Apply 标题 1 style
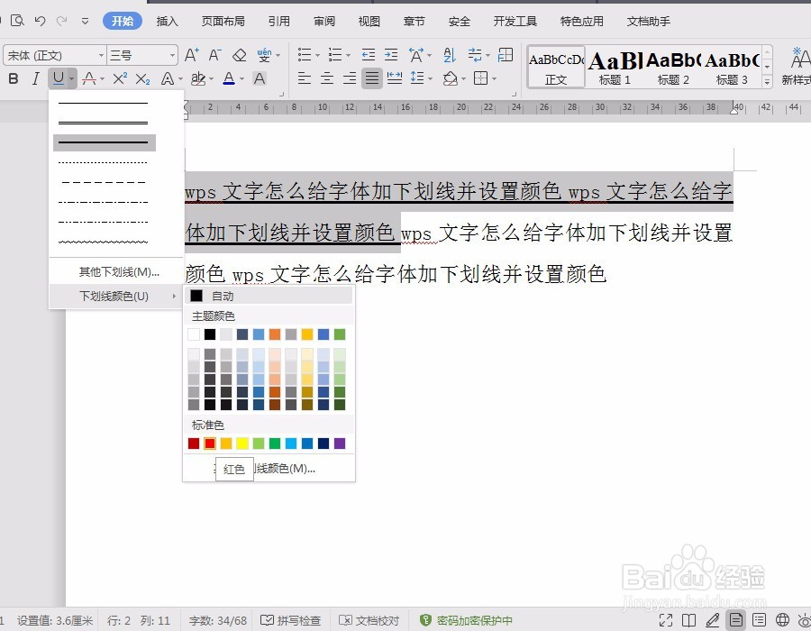The image size is (811, 631). point(615,66)
